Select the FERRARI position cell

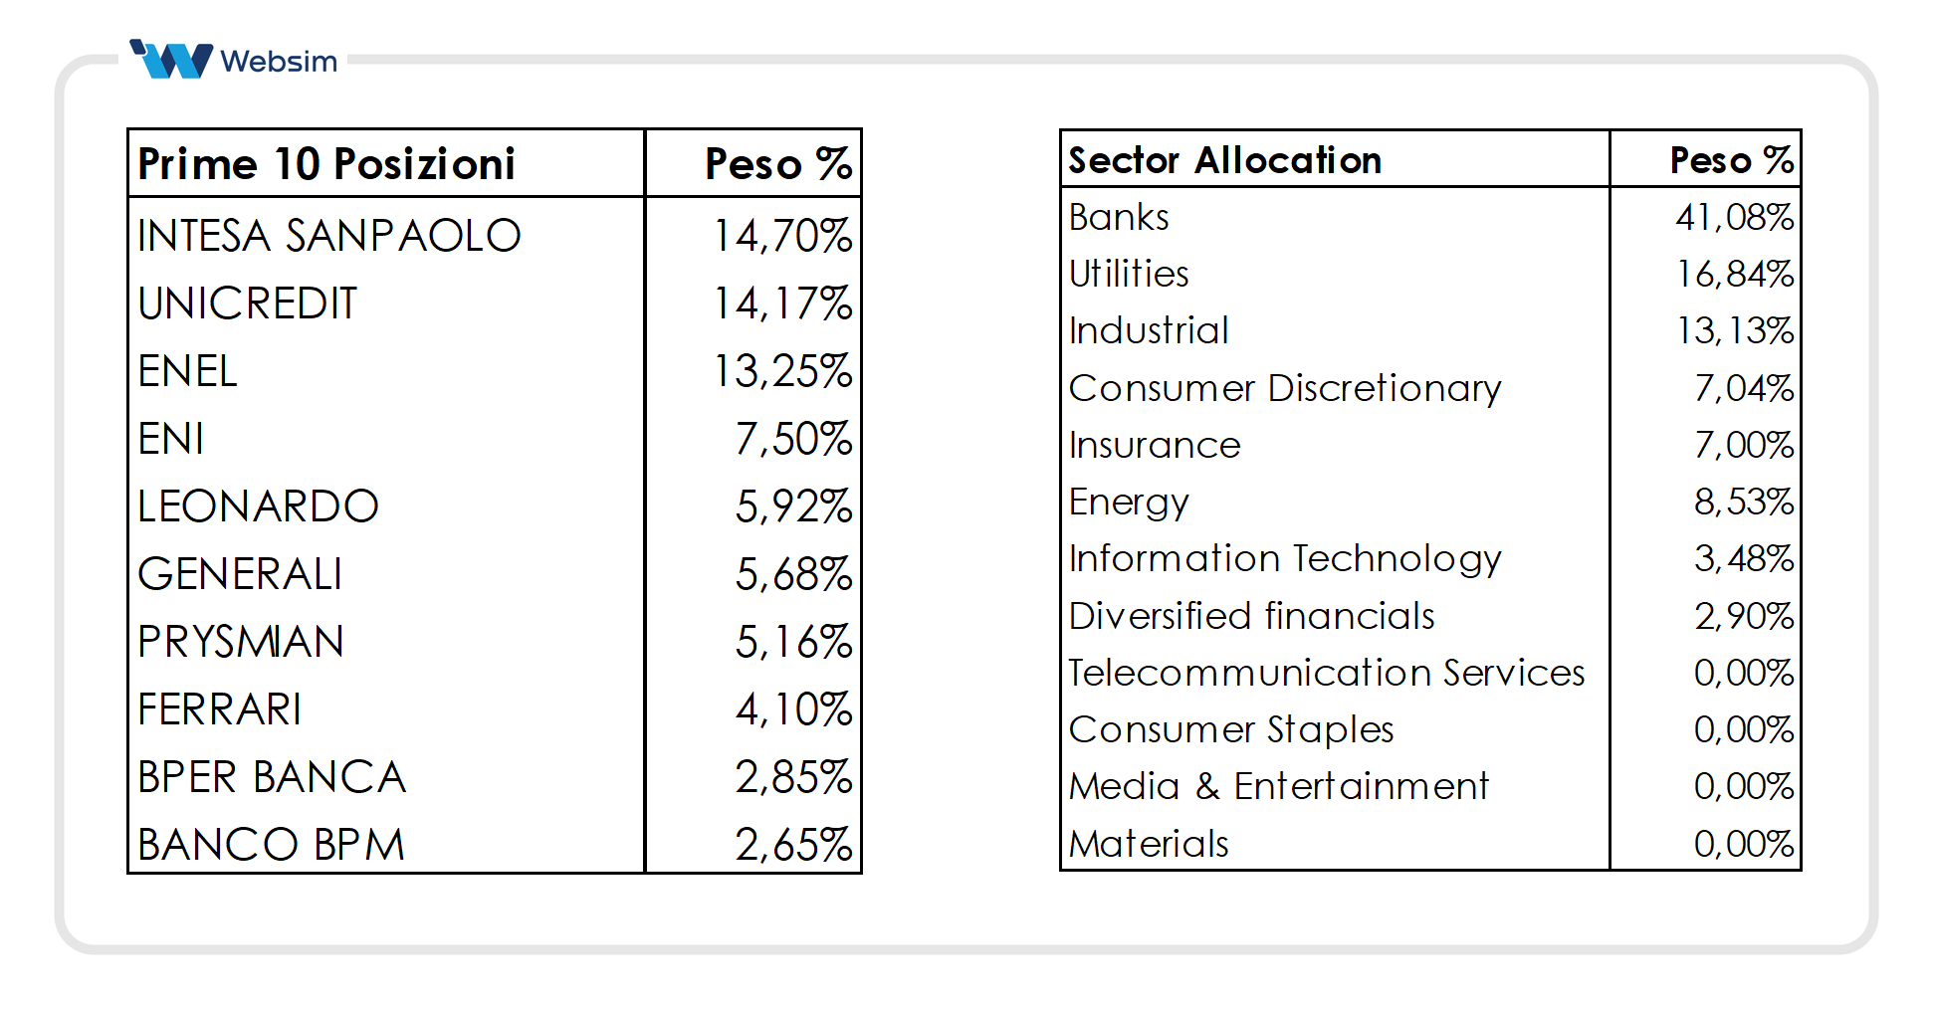coord(219,709)
